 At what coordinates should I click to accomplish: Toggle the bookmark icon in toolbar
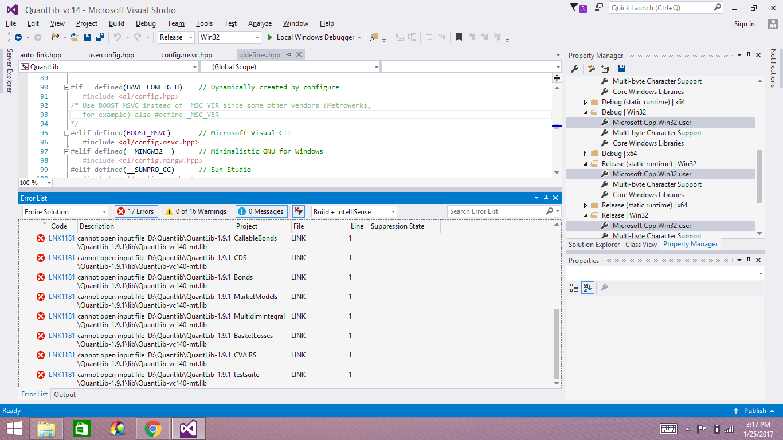[459, 37]
